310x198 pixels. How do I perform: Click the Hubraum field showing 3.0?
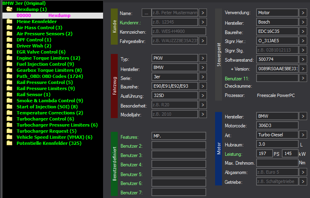pyautogui.click(x=277, y=144)
